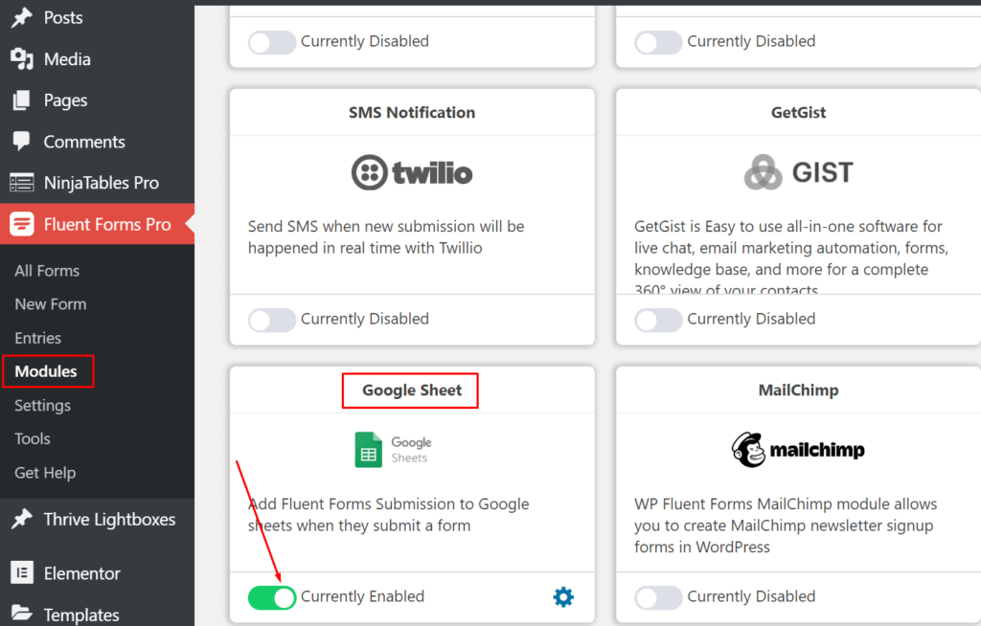Toggle the disabled switch above GetGist
Screen dimensions: 981x626
pos(659,42)
